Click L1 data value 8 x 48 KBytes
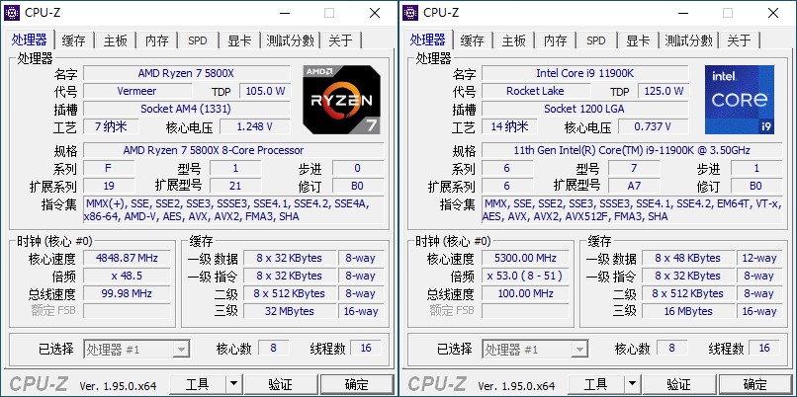Screen dimensions: 797x397 coord(688,258)
